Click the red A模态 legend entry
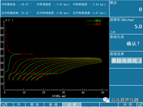 click(94, 24)
